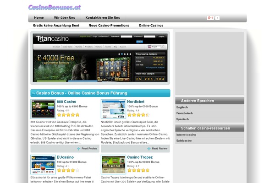This screenshot has width=275, height=183.
Task: Click '100% up to €100 Bonus' text
Action: [143, 106]
